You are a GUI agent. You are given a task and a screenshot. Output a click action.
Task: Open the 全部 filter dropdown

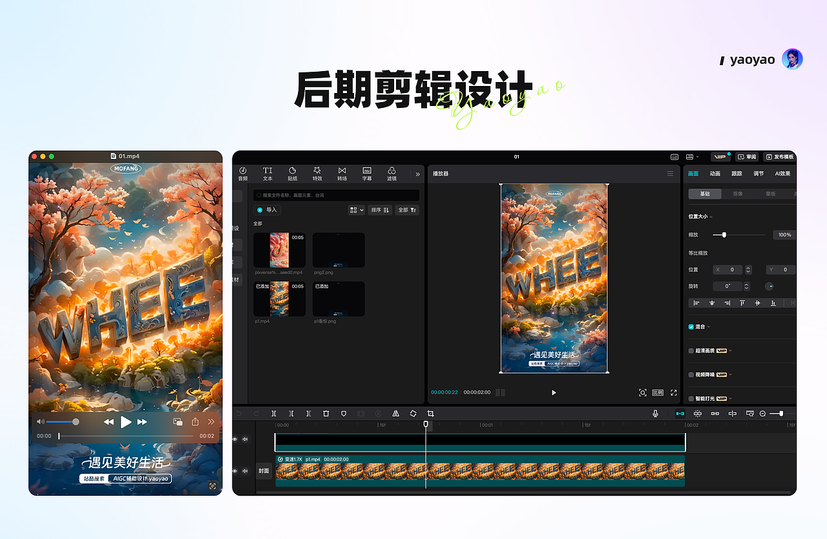pyautogui.click(x=408, y=210)
